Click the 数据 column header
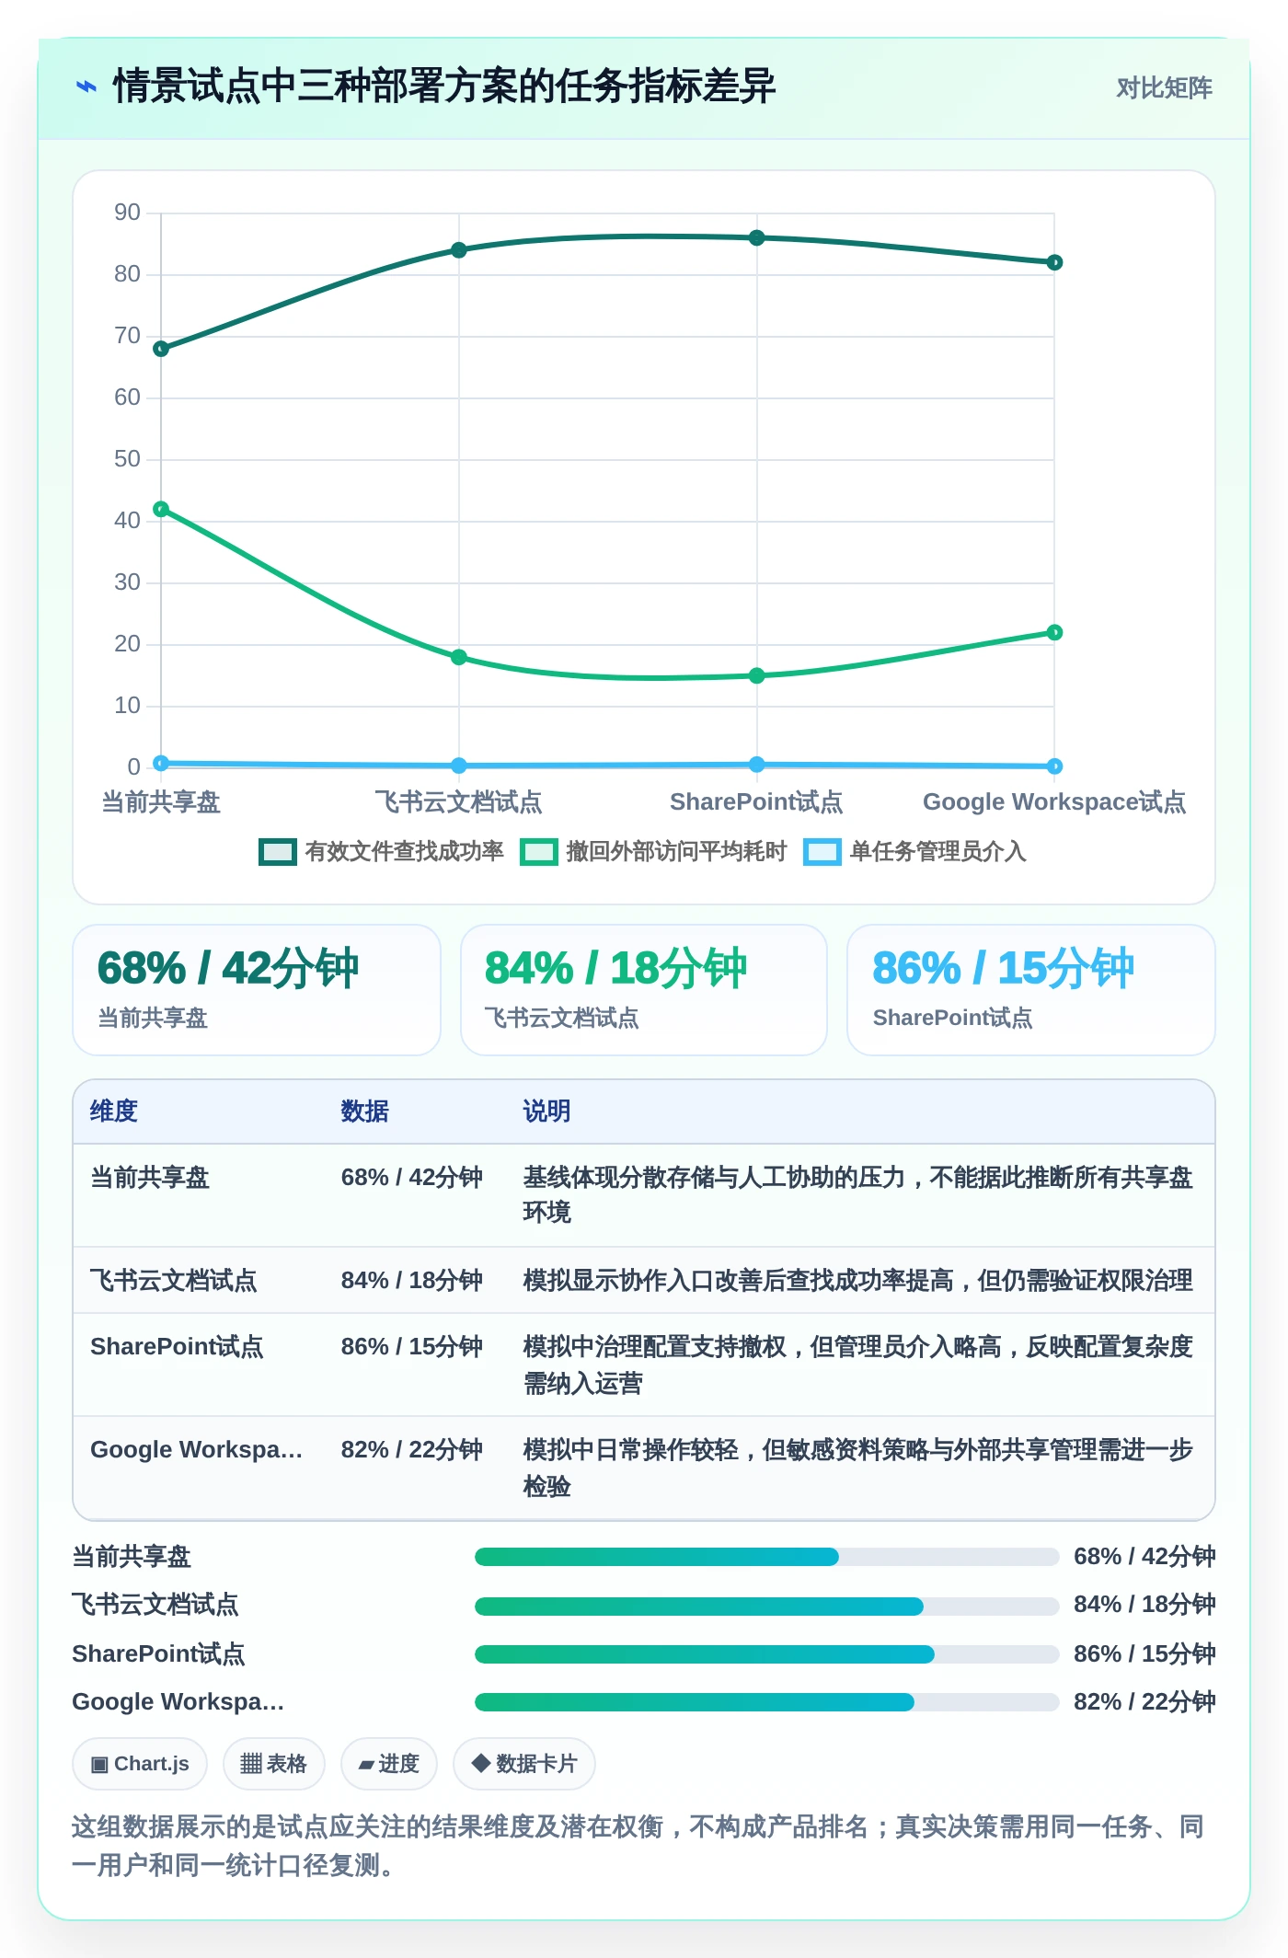 coord(365,1111)
